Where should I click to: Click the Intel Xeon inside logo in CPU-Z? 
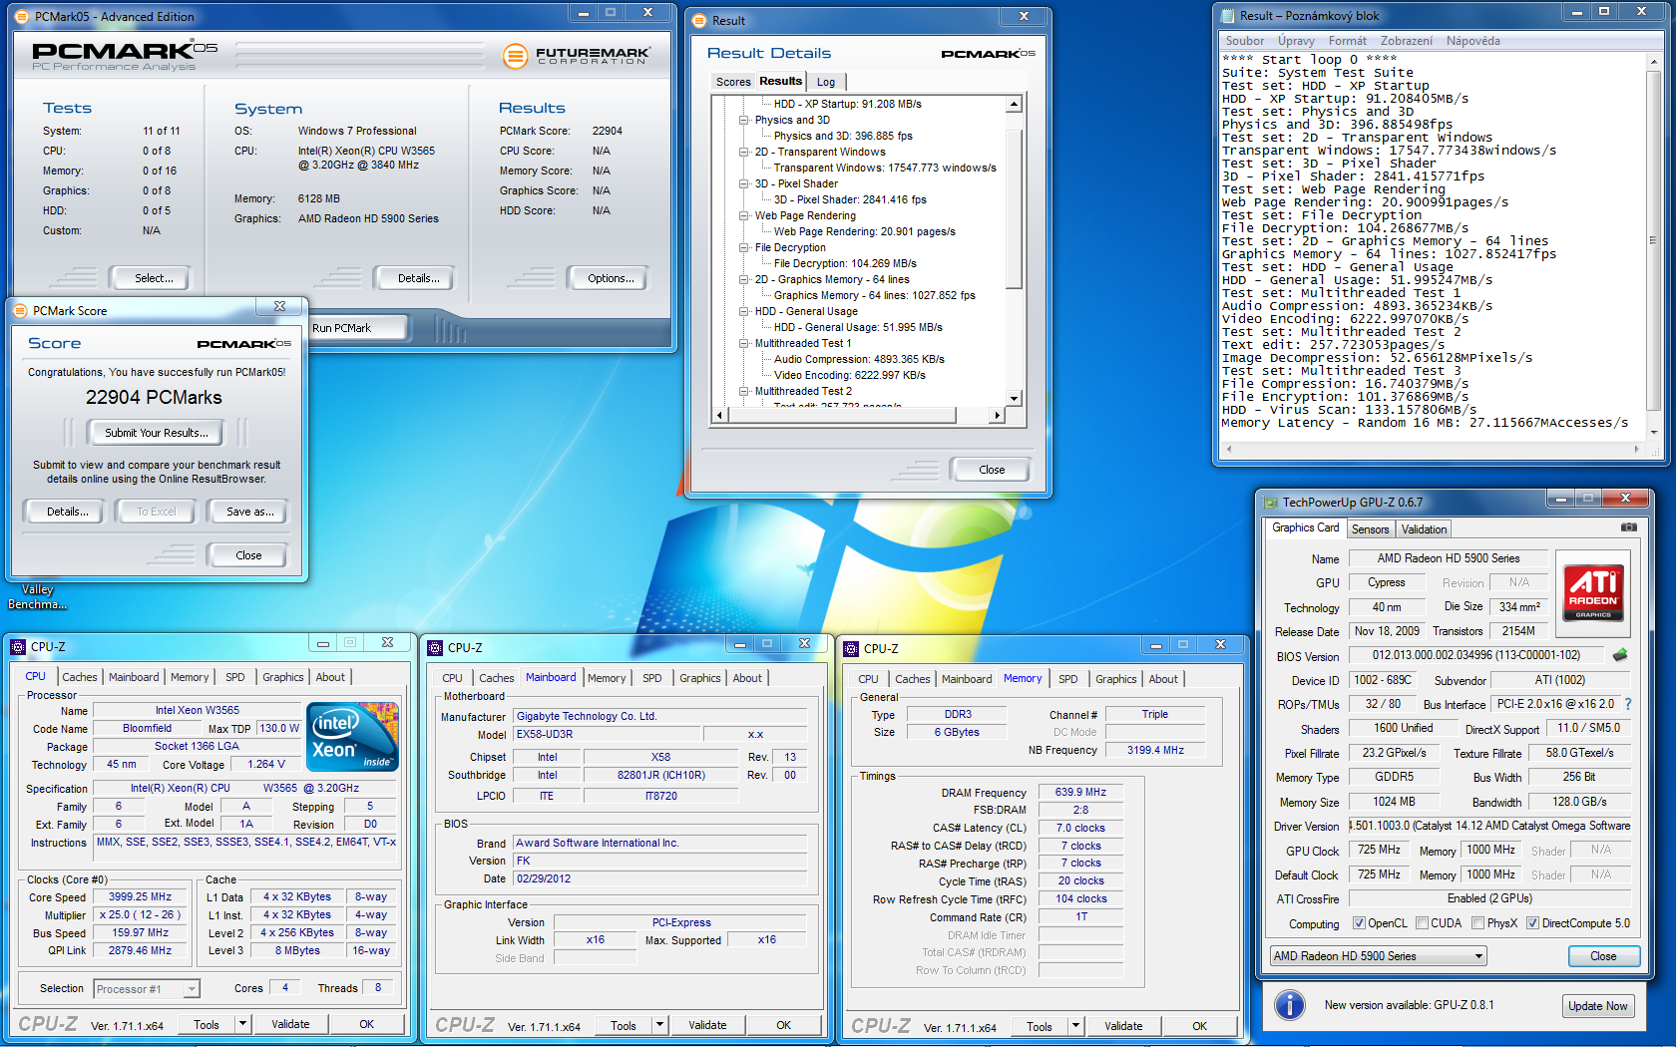pos(353,737)
